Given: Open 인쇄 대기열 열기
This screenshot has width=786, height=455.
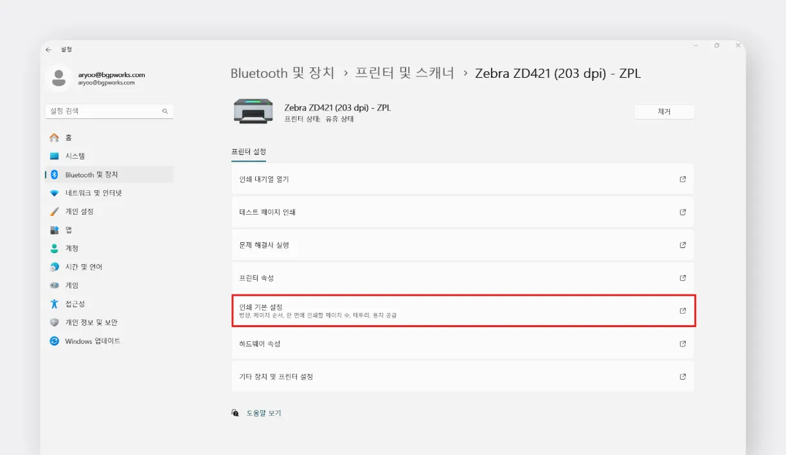Looking at the screenshot, I should pos(463,179).
